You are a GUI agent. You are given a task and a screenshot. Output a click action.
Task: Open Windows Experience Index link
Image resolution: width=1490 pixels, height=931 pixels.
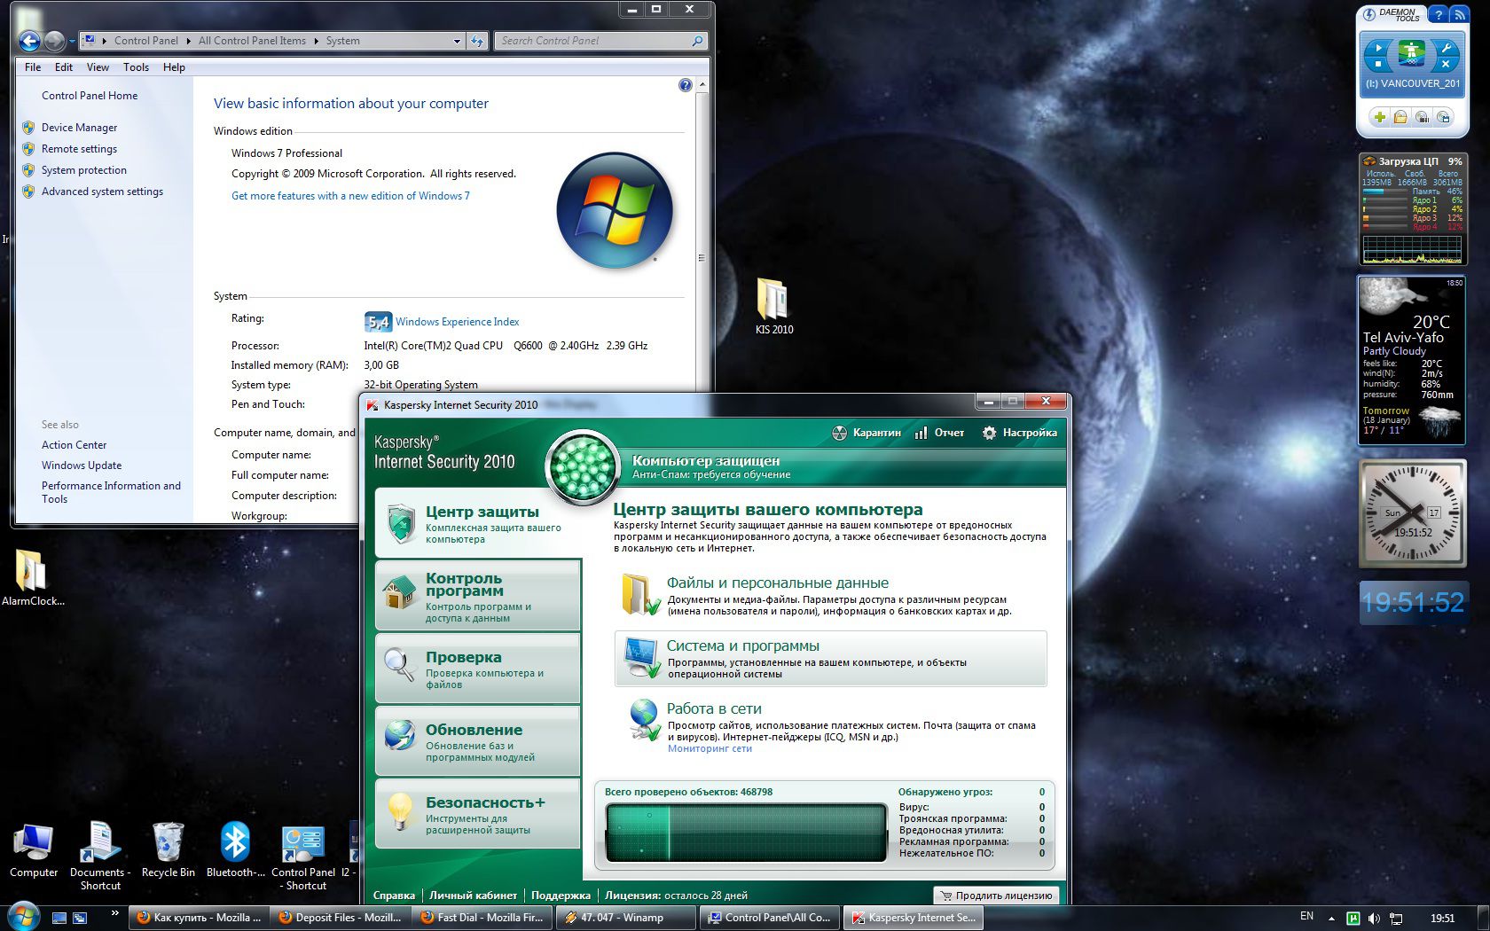pyautogui.click(x=458, y=322)
